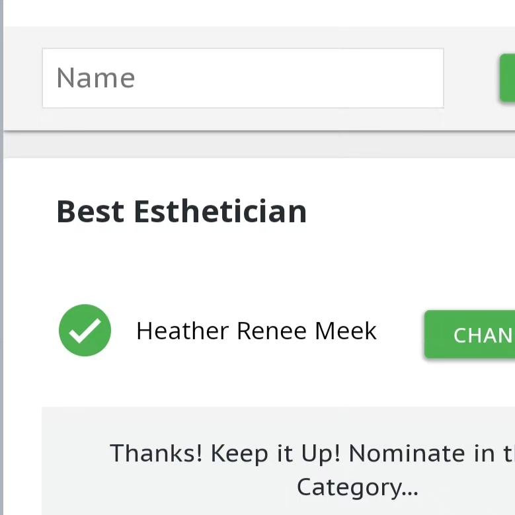Click the grey vertical strip at left edge
This screenshot has height=515, width=515.
coord(2,264)
